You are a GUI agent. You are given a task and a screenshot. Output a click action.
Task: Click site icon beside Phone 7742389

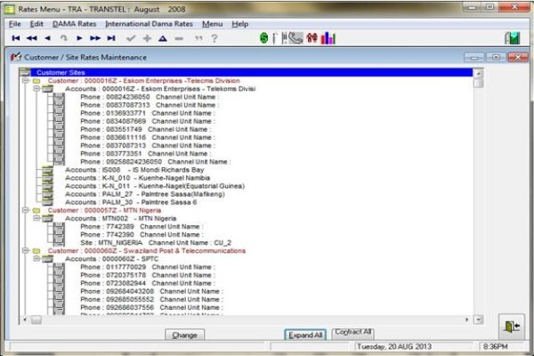(x=59, y=227)
